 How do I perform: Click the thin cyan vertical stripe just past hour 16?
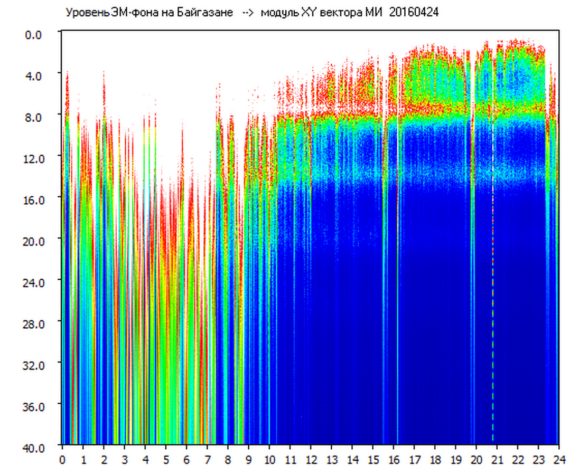[398, 317]
